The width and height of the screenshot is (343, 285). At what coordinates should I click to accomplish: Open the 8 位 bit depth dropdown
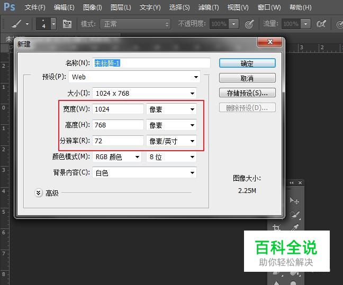point(171,157)
